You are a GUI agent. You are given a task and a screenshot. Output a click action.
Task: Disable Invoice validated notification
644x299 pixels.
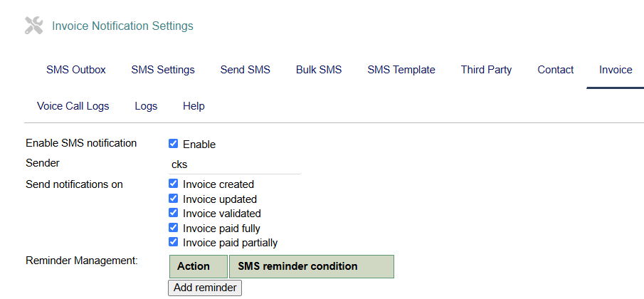[x=173, y=213]
